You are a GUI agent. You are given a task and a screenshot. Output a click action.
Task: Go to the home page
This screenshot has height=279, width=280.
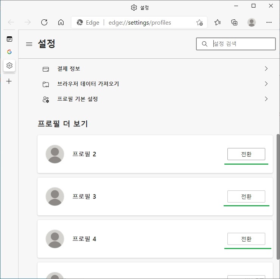(61, 22)
